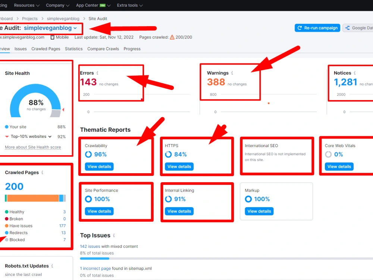
Task: Click the blue Redirects bar segment
Action: [x=61, y=198]
